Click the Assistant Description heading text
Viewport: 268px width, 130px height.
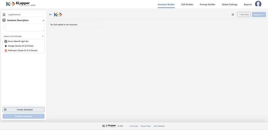coord(18,20)
